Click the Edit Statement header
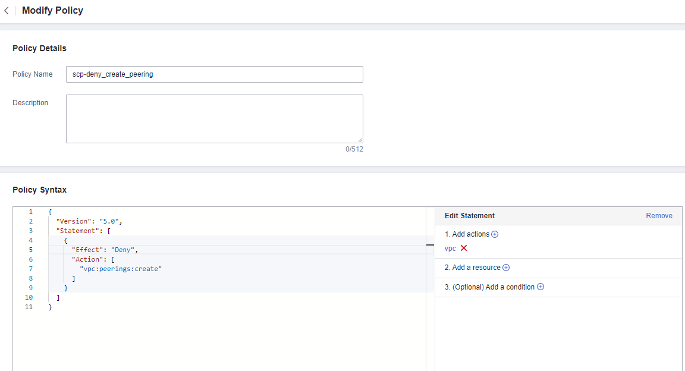 tap(470, 216)
